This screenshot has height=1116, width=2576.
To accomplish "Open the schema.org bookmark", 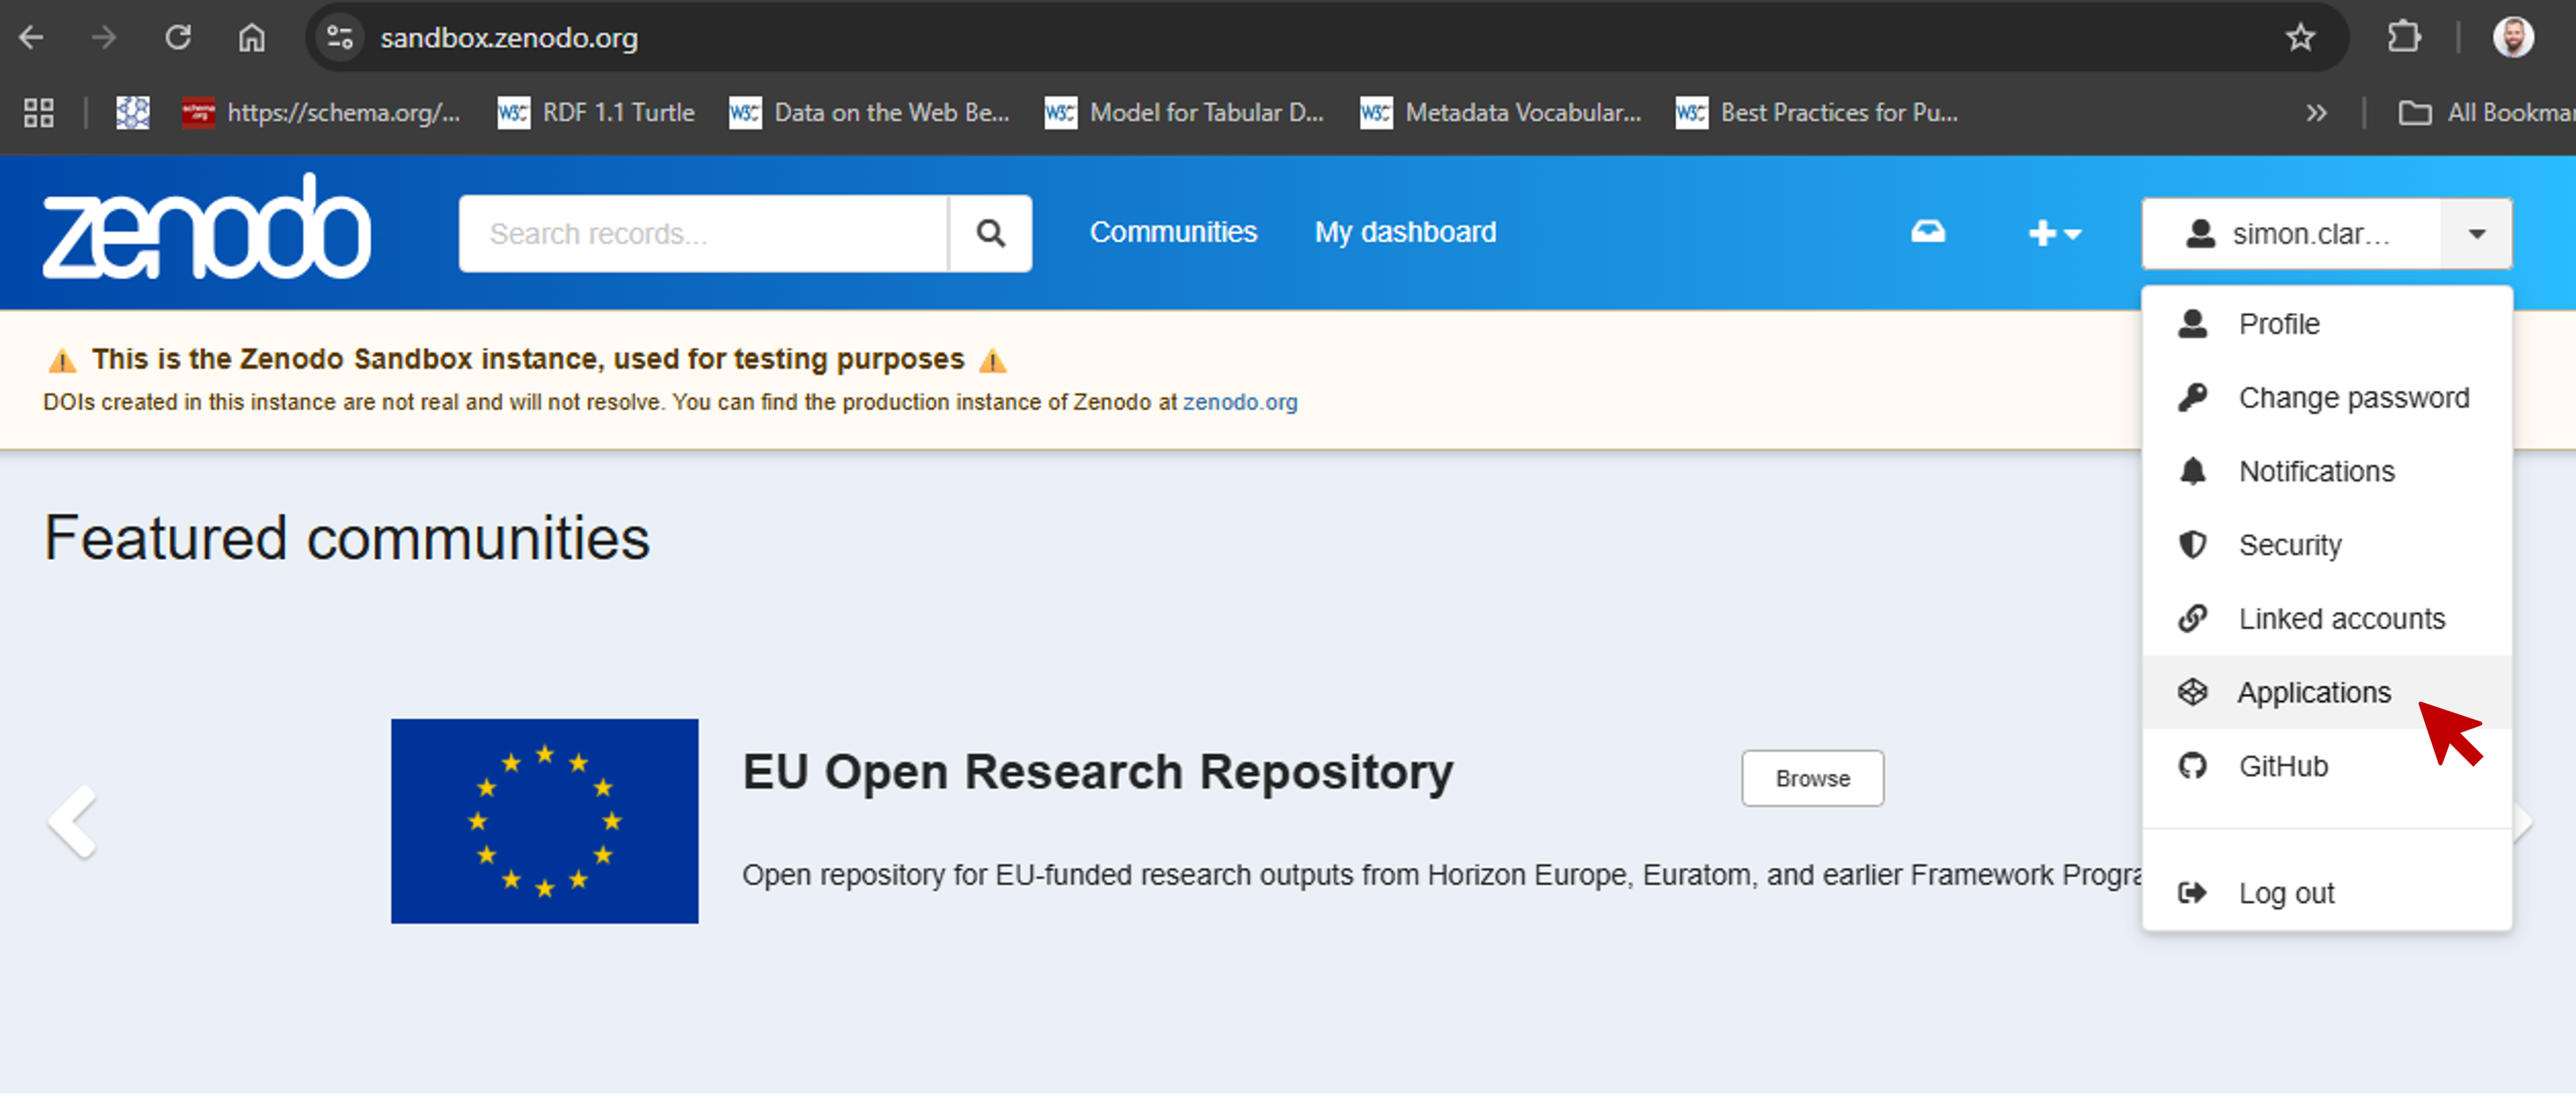I will tap(321, 113).
